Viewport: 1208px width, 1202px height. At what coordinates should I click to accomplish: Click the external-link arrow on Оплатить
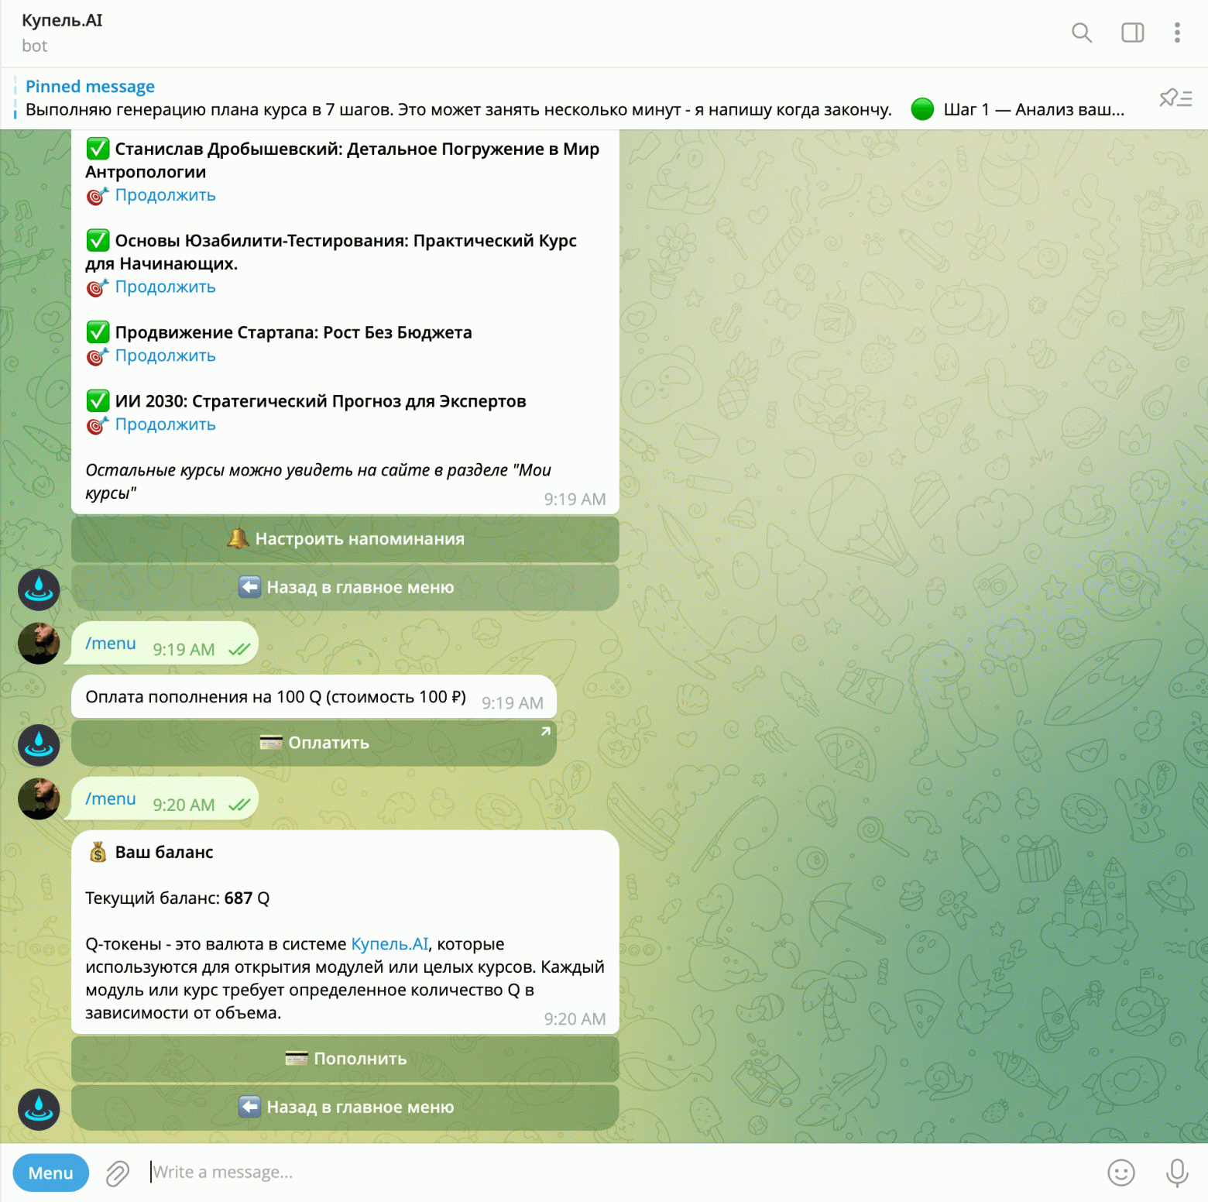(546, 729)
